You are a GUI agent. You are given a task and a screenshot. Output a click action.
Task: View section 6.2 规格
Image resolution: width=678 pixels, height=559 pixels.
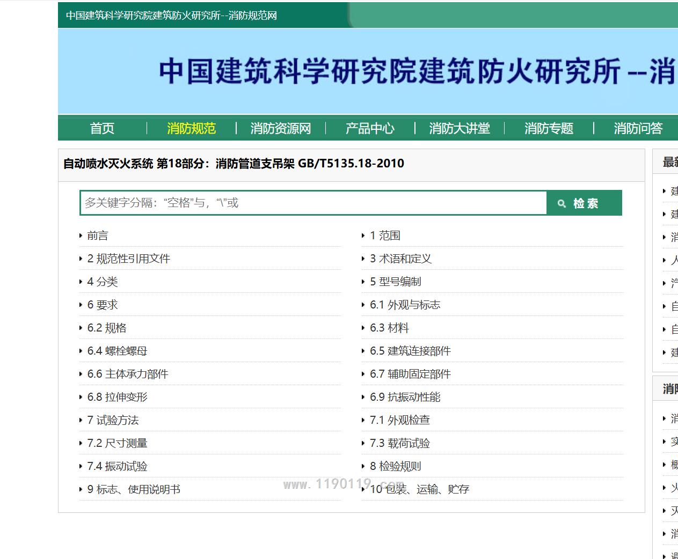107,328
